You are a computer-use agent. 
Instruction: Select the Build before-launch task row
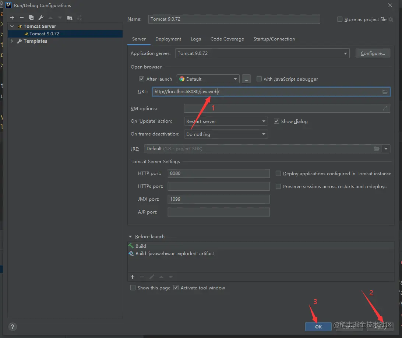261,246
